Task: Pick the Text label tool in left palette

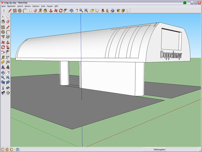Action: point(8,62)
